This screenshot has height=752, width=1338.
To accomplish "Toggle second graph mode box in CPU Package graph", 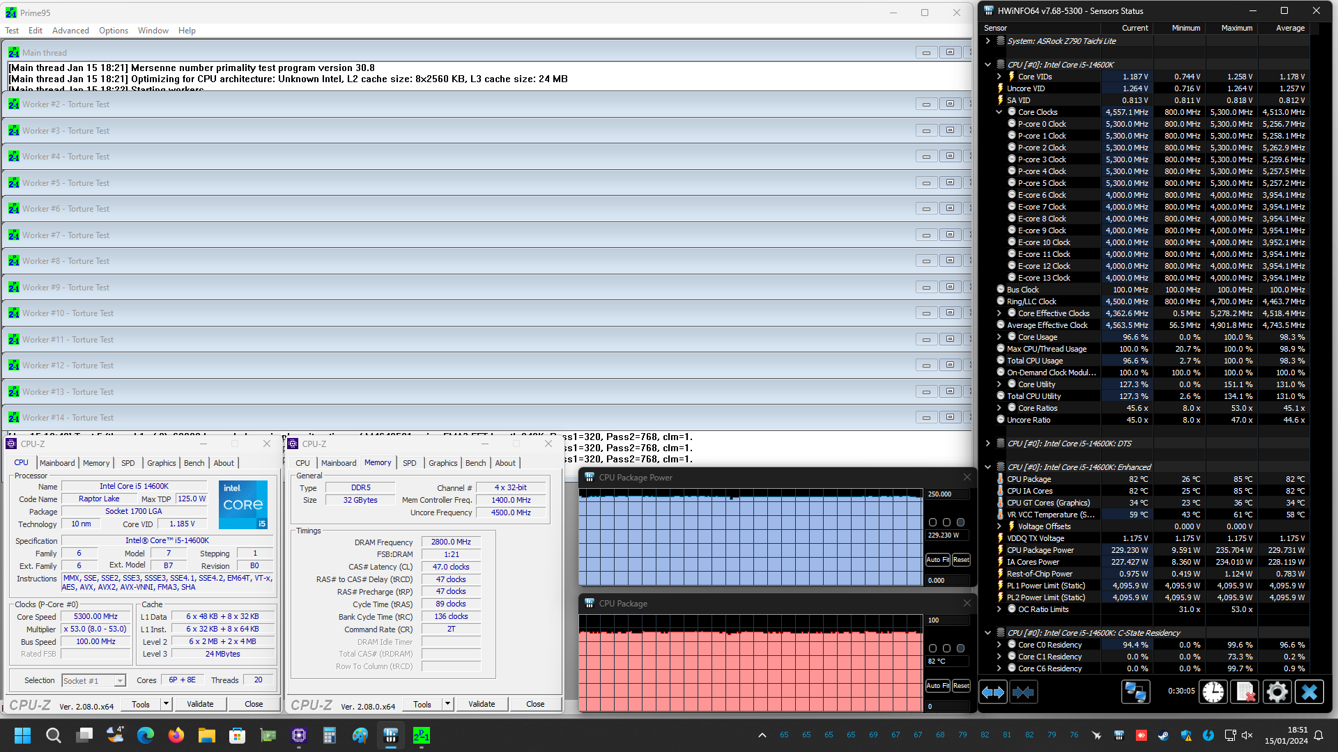I will coord(946,648).
